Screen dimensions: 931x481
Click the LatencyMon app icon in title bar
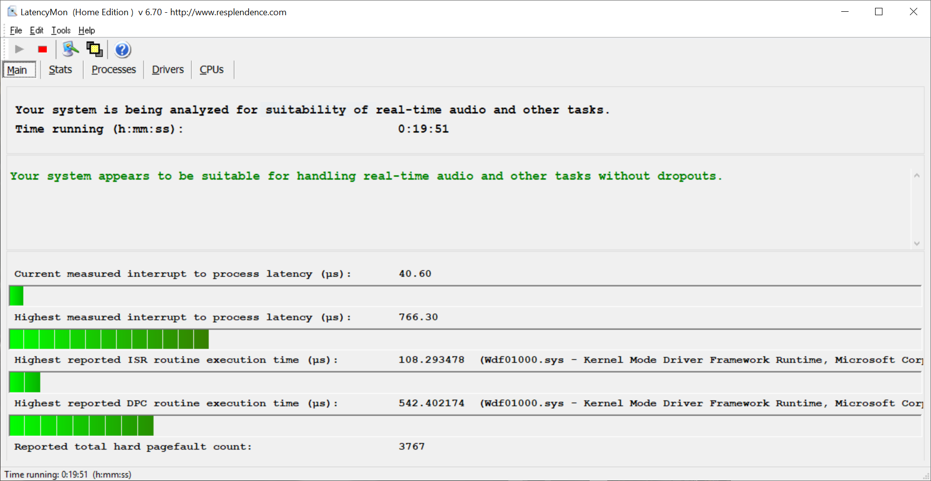coord(12,12)
